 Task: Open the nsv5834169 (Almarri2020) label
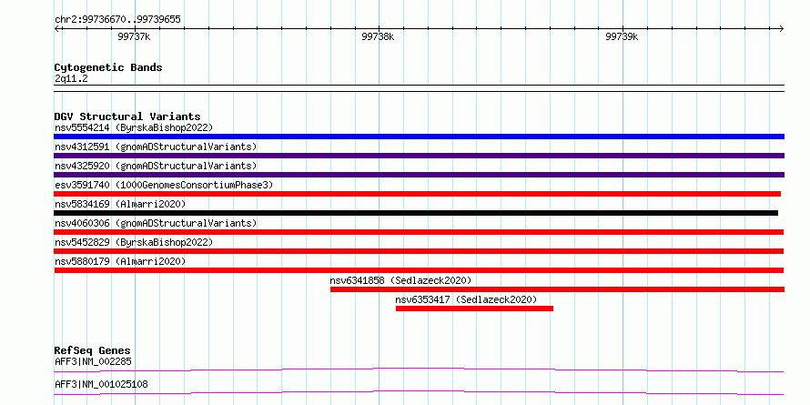120,204
